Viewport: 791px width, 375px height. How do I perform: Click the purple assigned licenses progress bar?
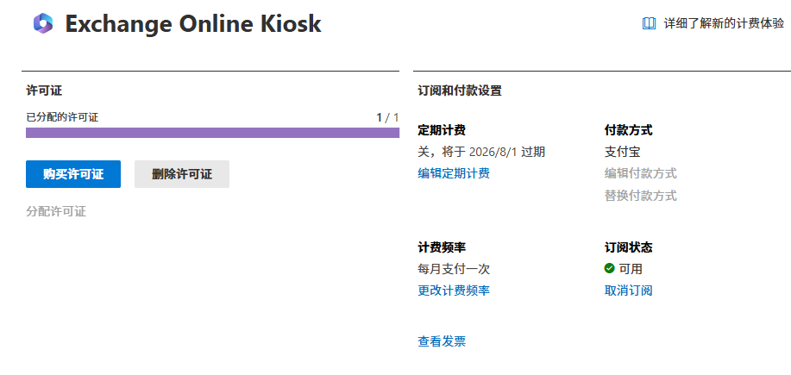pos(212,133)
